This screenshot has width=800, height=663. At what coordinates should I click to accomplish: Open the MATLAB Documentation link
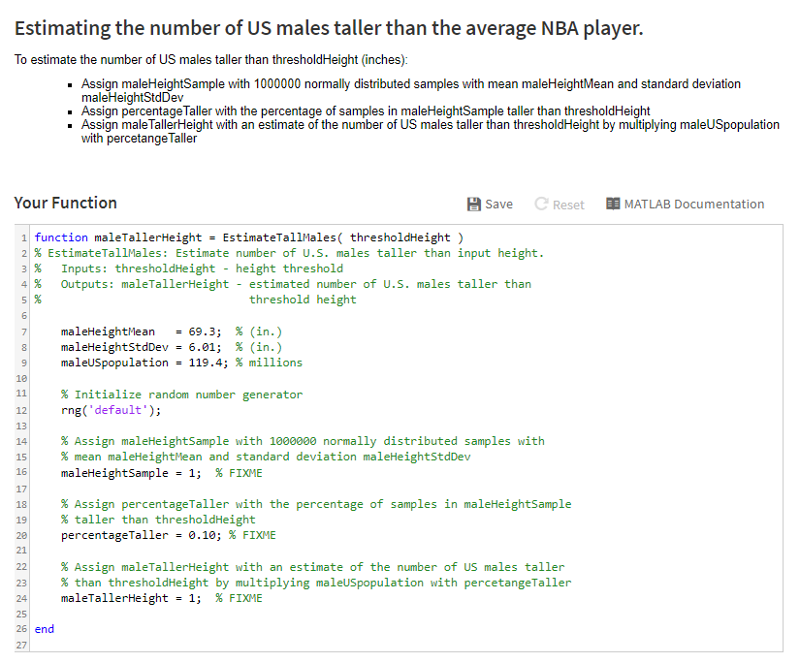(x=685, y=204)
